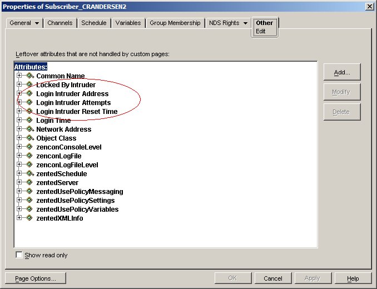
Task: Click the Apply button
Action: click(313, 278)
